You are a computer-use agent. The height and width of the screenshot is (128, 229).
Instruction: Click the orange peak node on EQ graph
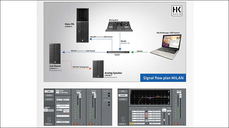(158, 96)
